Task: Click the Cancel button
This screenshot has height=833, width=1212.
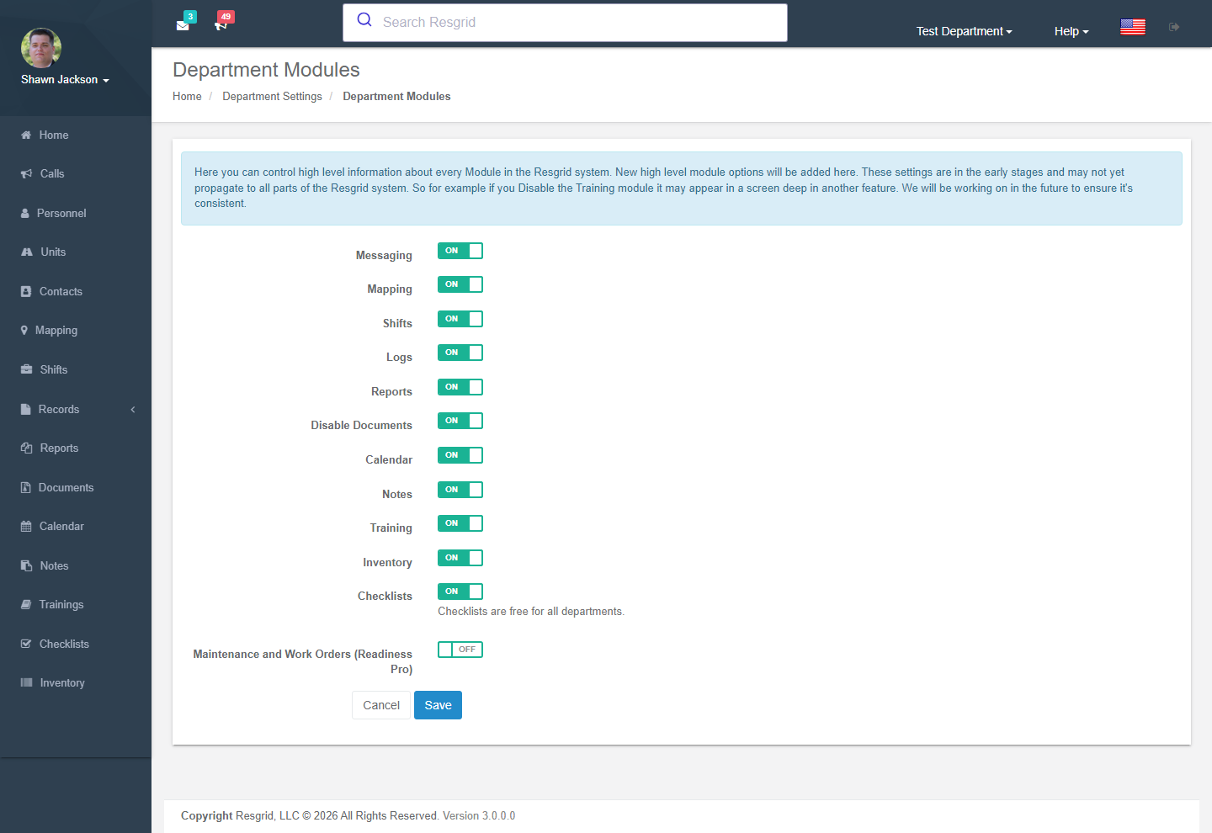Action: (381, 705)
